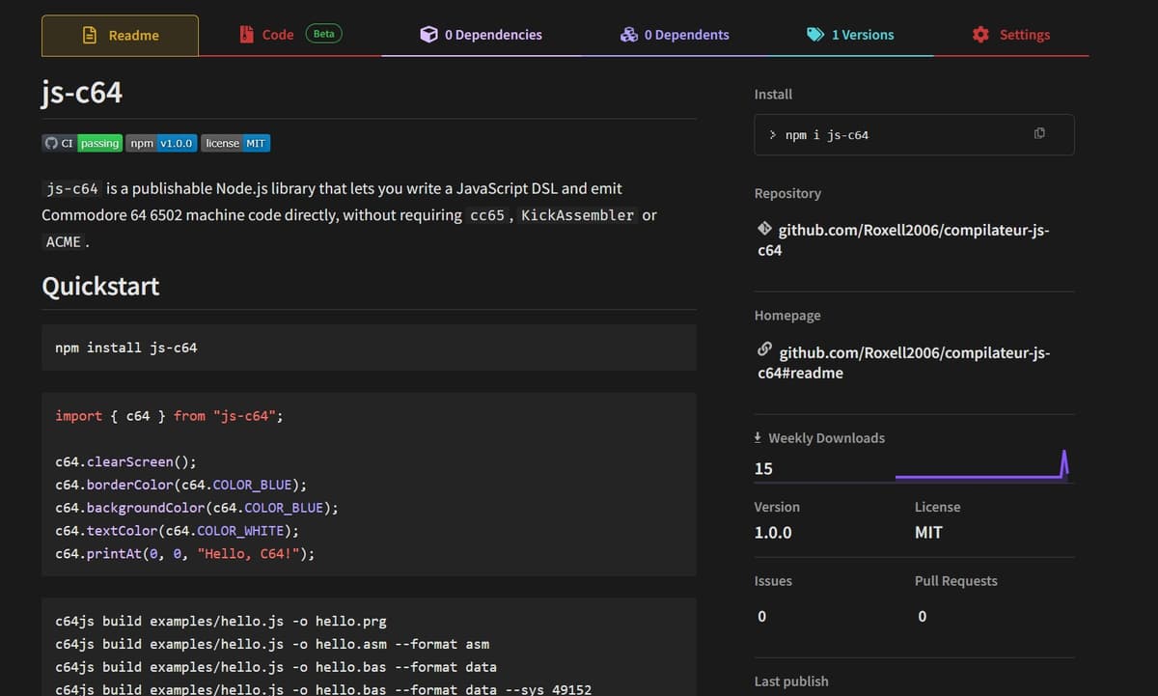Click the hello.asm --format asm line
The width and height of the screenshot is (1158, 696).
coord(272,644)
